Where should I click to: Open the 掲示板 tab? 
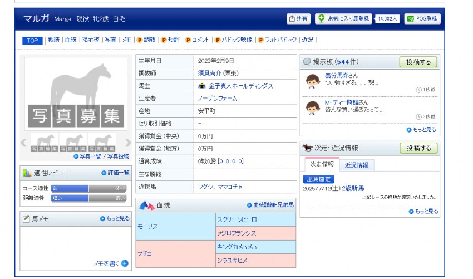(91, 40)
